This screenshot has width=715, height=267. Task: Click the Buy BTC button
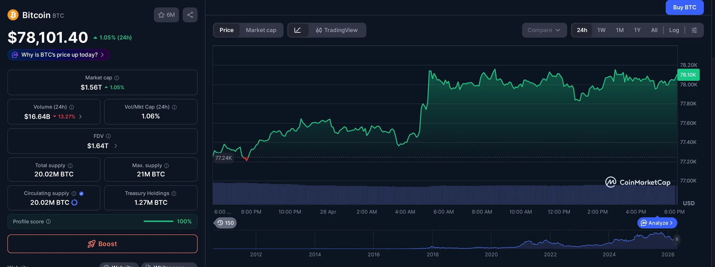684,7
